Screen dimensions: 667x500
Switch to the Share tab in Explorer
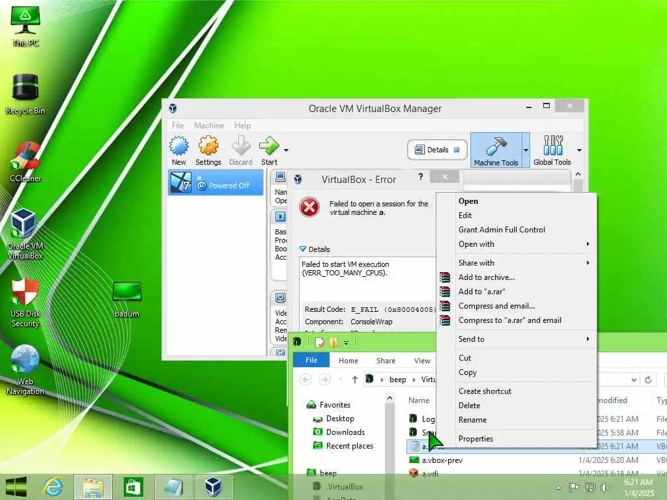386,361
